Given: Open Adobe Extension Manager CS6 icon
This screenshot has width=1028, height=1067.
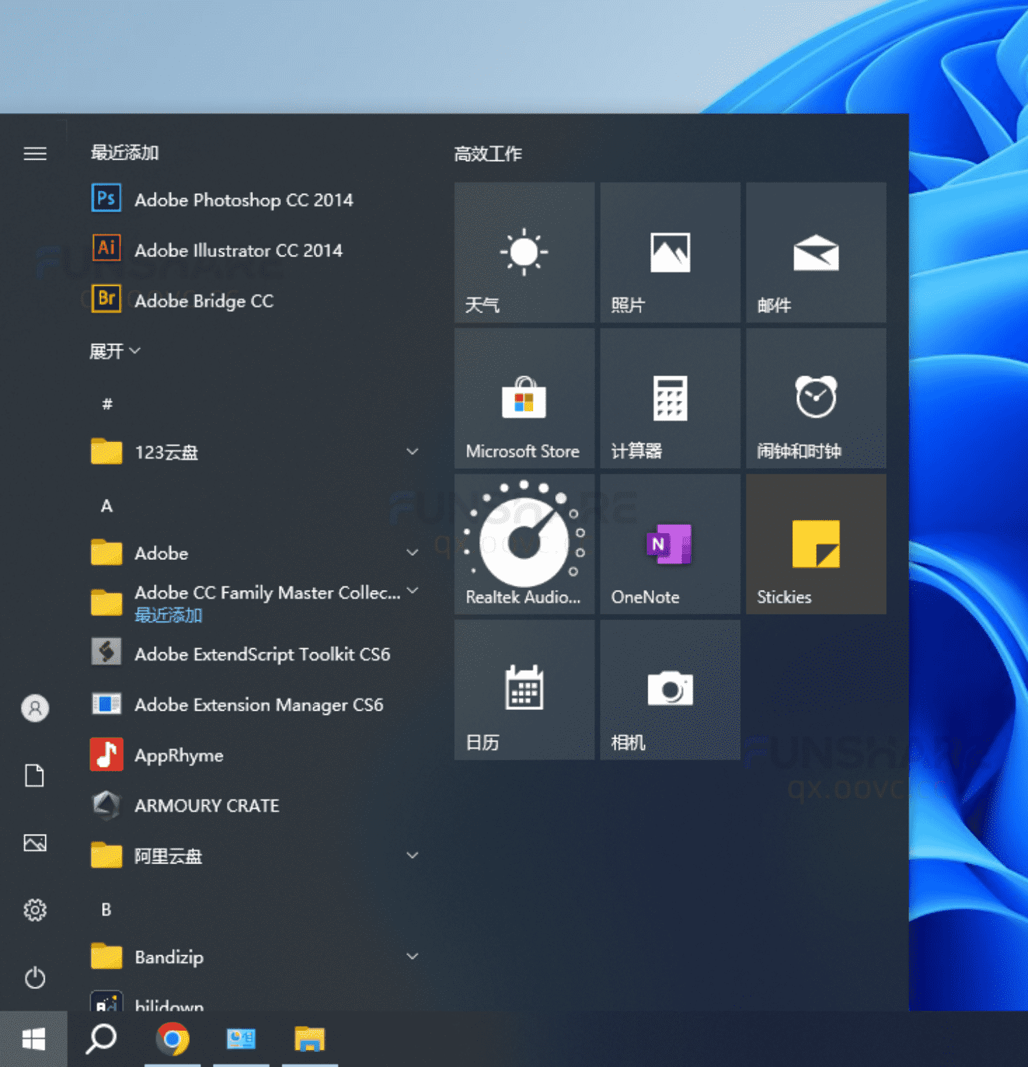Looking at the screenshot, I should pos(106,704).
